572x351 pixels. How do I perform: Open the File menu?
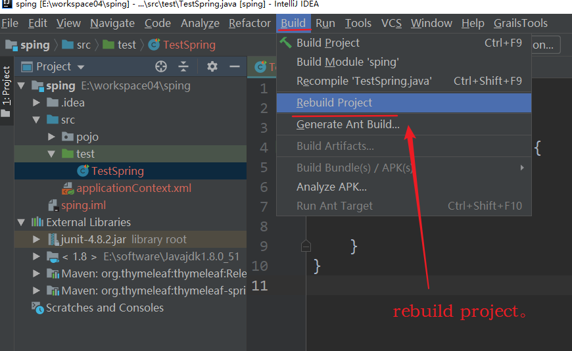[10, 23]
